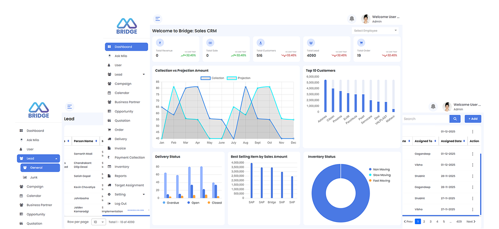Open the Row per page dropdown

point(99,222)
